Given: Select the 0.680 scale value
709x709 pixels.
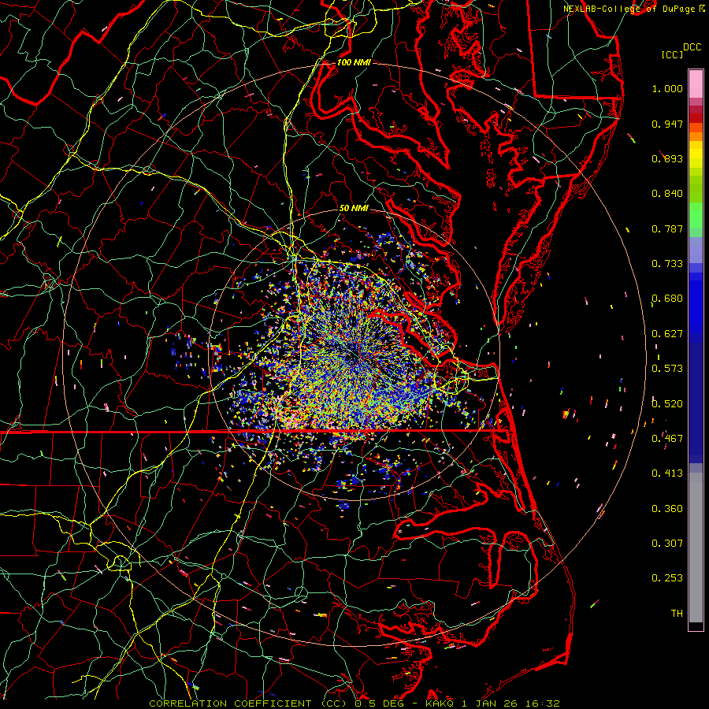Looking at the screenshot, I should (667, 299).
